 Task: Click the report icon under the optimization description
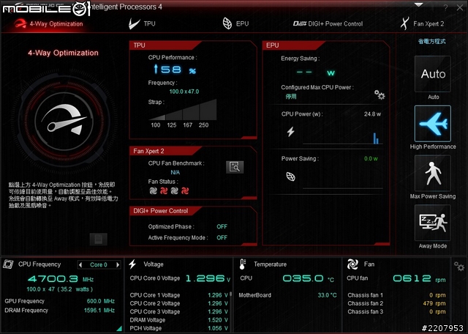99,240
